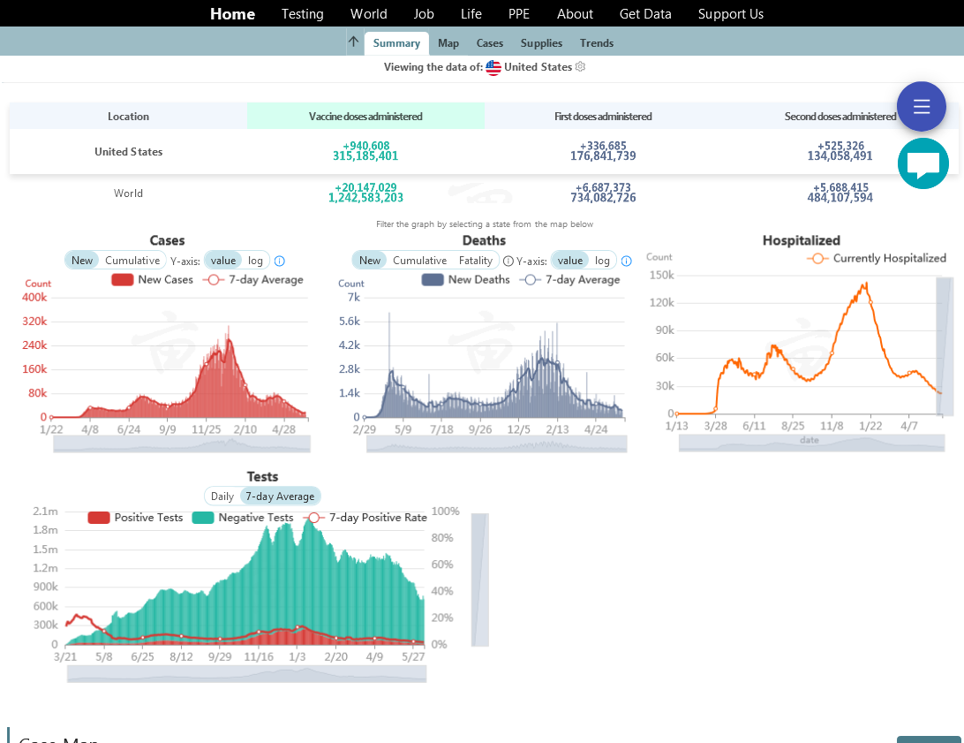Open the blue hamburger menu button
This screenshot has width=964, height=743.
922,107
